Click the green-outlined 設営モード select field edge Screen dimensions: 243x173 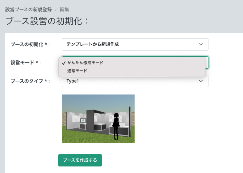(207, 63)
